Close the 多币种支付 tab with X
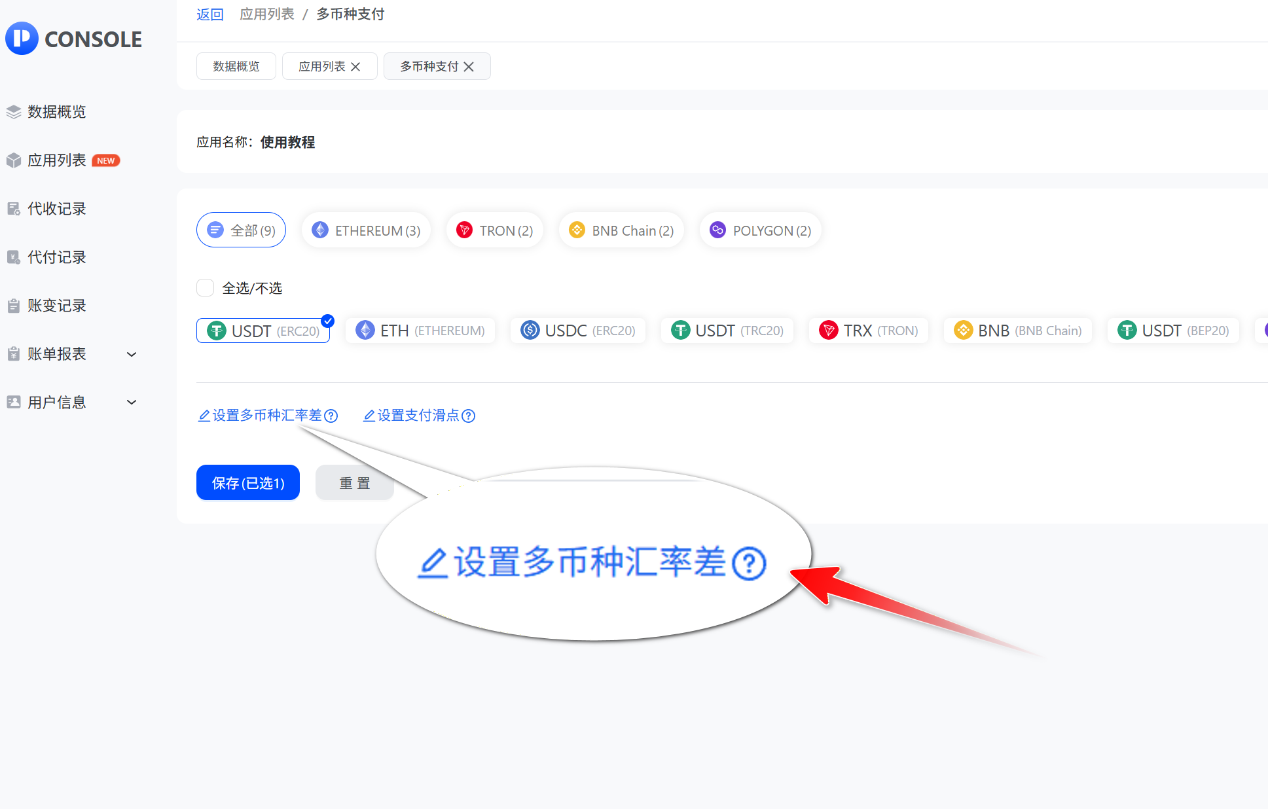The height and width of the screenshot is (809, 1268). (x=469, y=67)
